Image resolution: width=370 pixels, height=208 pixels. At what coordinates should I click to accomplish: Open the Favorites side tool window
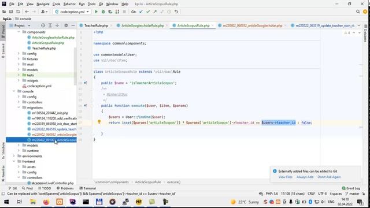point(3,173)
